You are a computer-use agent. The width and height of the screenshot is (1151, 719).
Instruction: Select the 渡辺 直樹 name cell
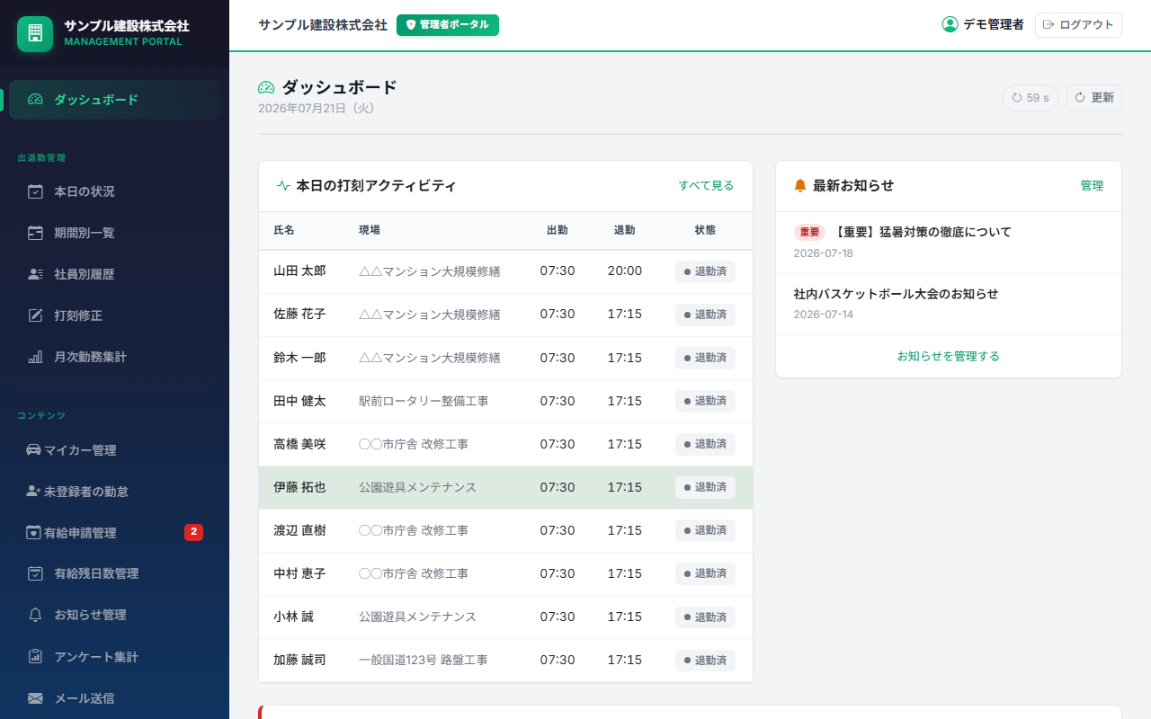tap(299, 530)
